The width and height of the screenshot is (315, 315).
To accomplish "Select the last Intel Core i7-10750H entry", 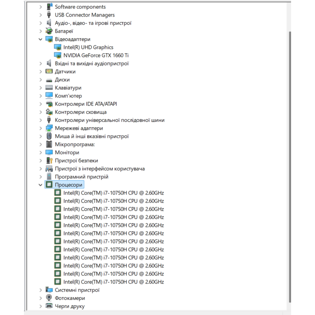I will 113,282.
